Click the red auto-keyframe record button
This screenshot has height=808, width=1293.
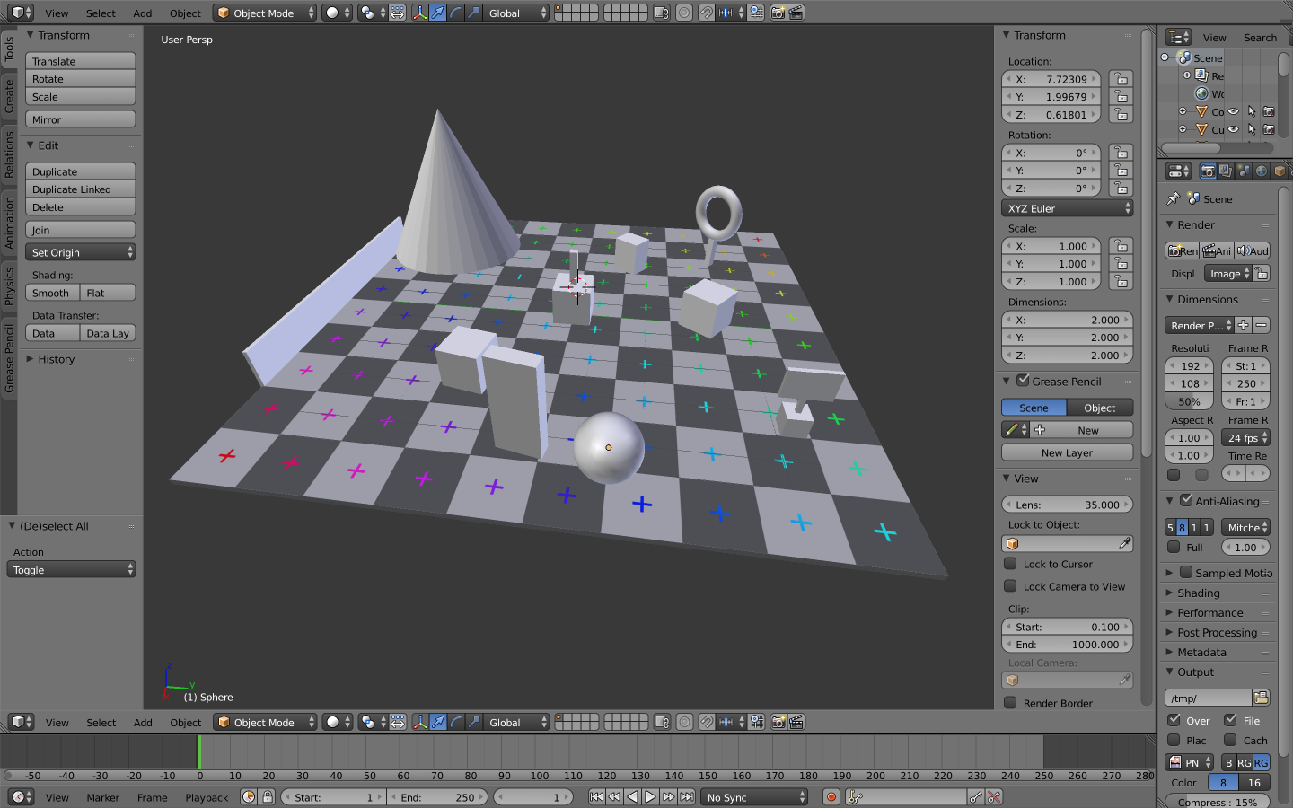click(x=831, y=796)
